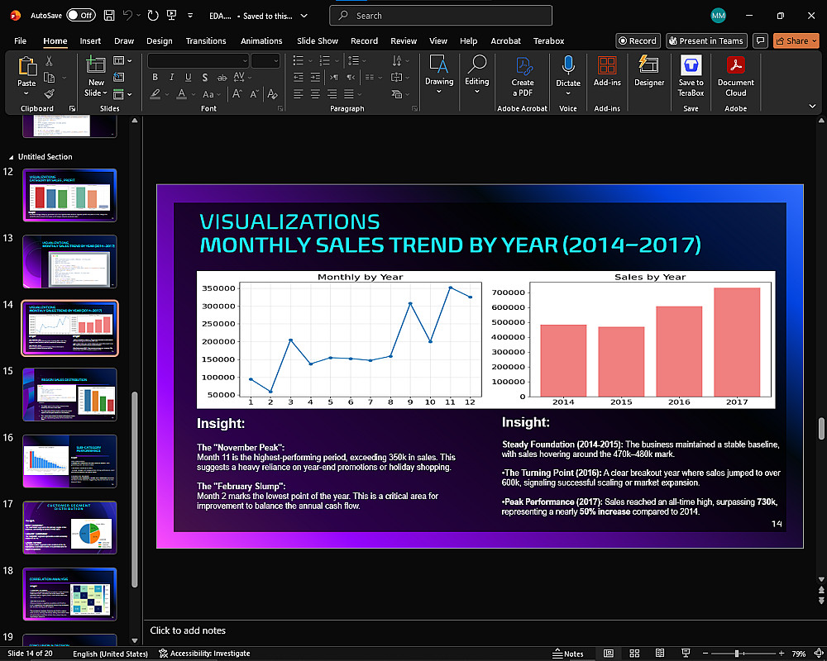Click the zoom slider in the status bar

coord(736,654)
